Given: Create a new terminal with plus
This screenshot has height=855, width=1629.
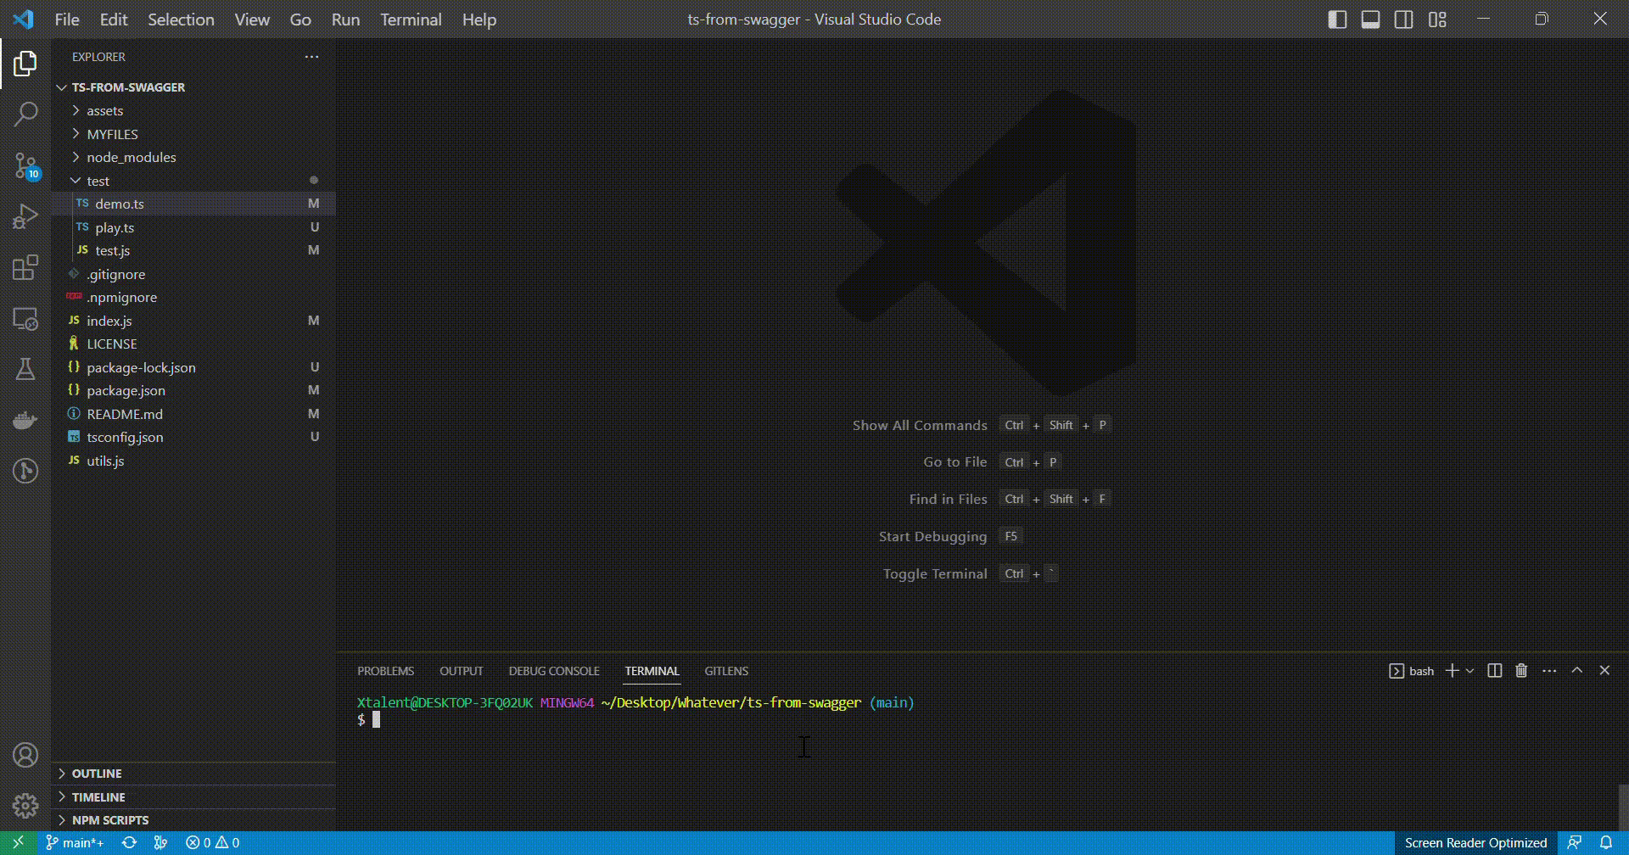Looking at the screenshot, I should pos(1453,671).
